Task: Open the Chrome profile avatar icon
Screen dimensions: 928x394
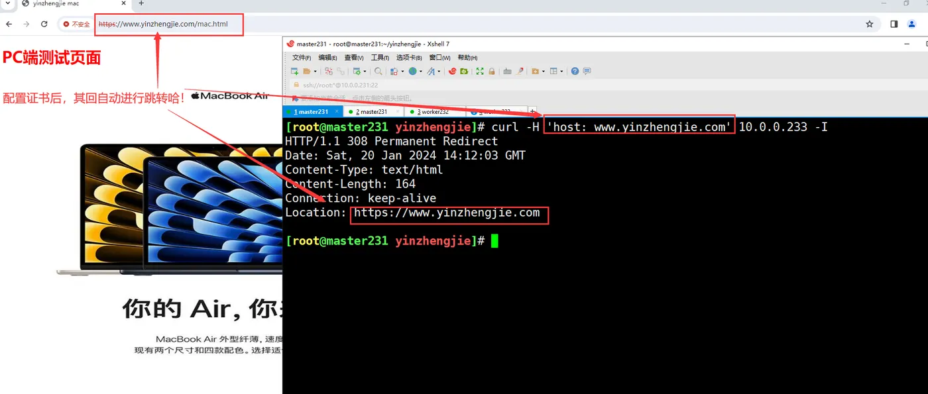Action: 912,24
